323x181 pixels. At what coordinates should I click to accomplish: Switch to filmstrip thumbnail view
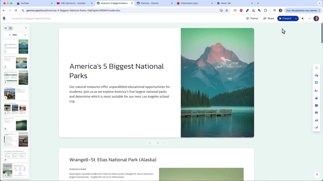(6, 28)
